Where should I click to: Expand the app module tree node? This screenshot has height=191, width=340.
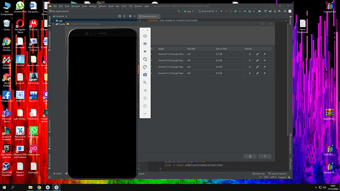53,21
